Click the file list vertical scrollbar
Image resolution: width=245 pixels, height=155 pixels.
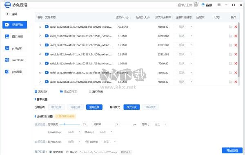click(x=238, y=50)
